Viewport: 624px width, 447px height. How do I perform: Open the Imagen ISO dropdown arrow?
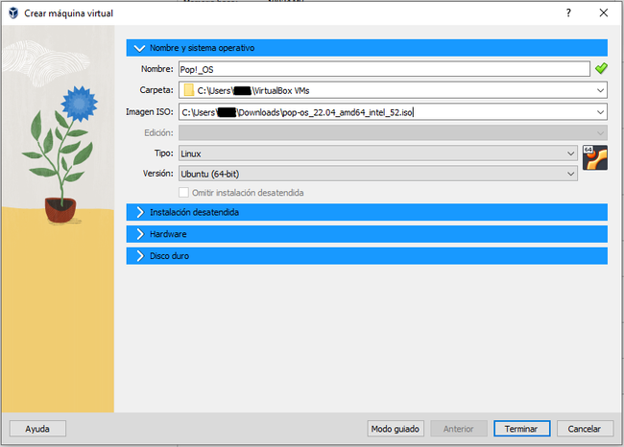tap(599, 112)
